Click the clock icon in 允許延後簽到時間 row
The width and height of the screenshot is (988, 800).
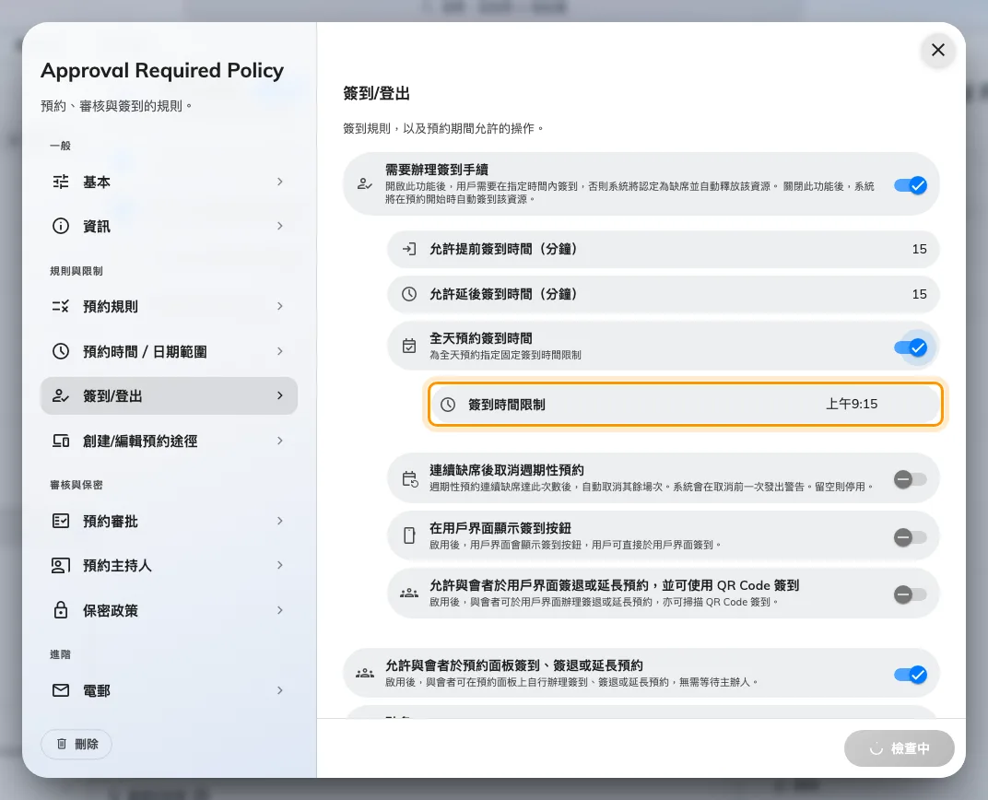pyautogui.click(x=409, y=293)
